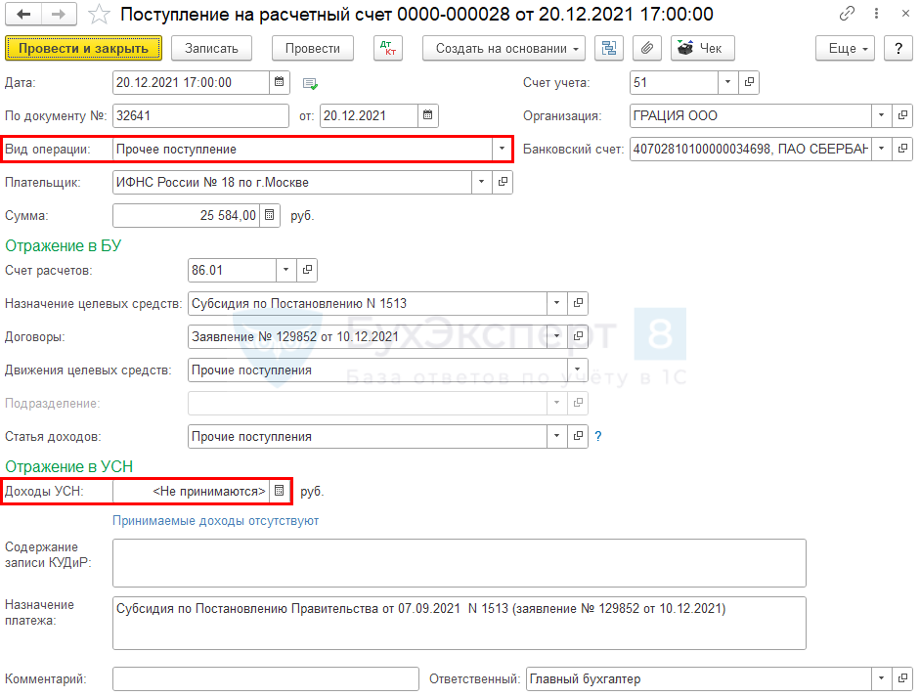The image size is (920, 697).
Task: Open help with question mark button
Action: pos(898,48)
